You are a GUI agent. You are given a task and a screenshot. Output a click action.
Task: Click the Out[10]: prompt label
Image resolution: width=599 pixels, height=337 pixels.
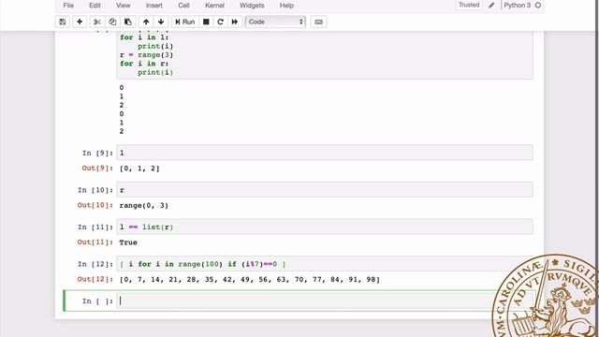tap(95, 206)
